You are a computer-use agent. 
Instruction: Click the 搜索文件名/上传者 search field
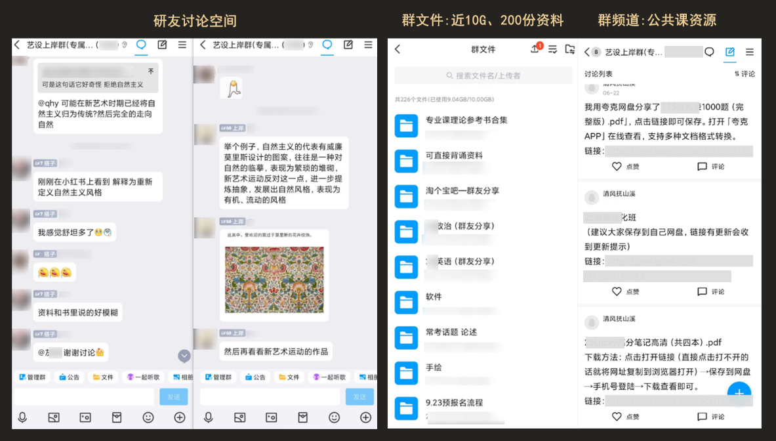tap(483, 75)
